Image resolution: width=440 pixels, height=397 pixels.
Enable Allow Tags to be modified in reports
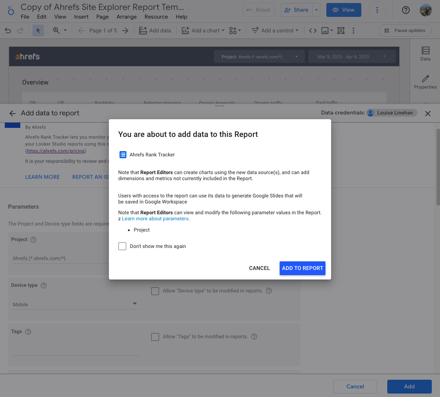click(x=155, y=337)
